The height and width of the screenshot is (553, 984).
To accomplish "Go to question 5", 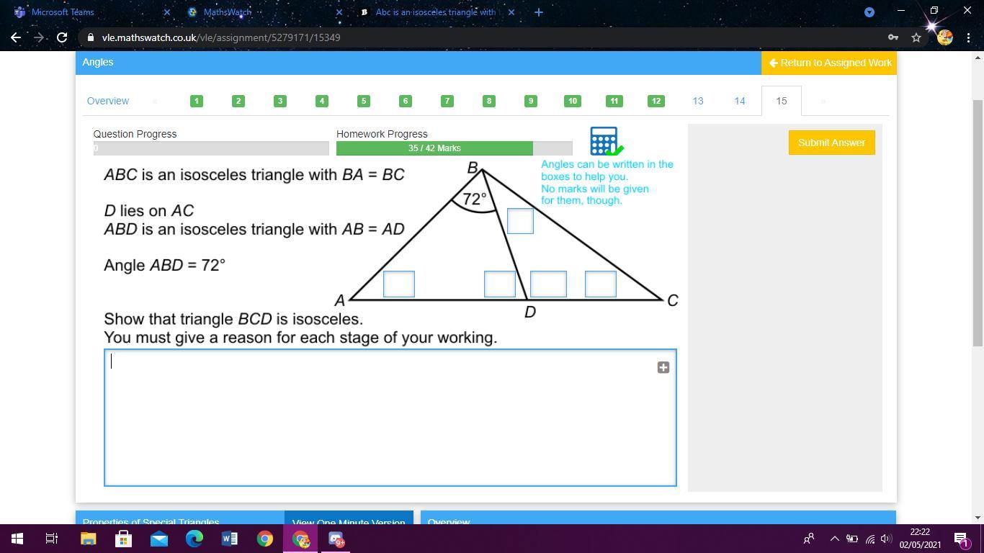I will pyautogui.click(x=364, y=101).
